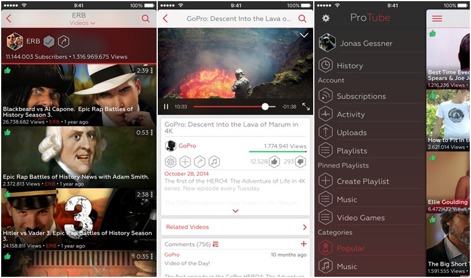Open Subscriptions in sidebar

(x=370, y=96)
